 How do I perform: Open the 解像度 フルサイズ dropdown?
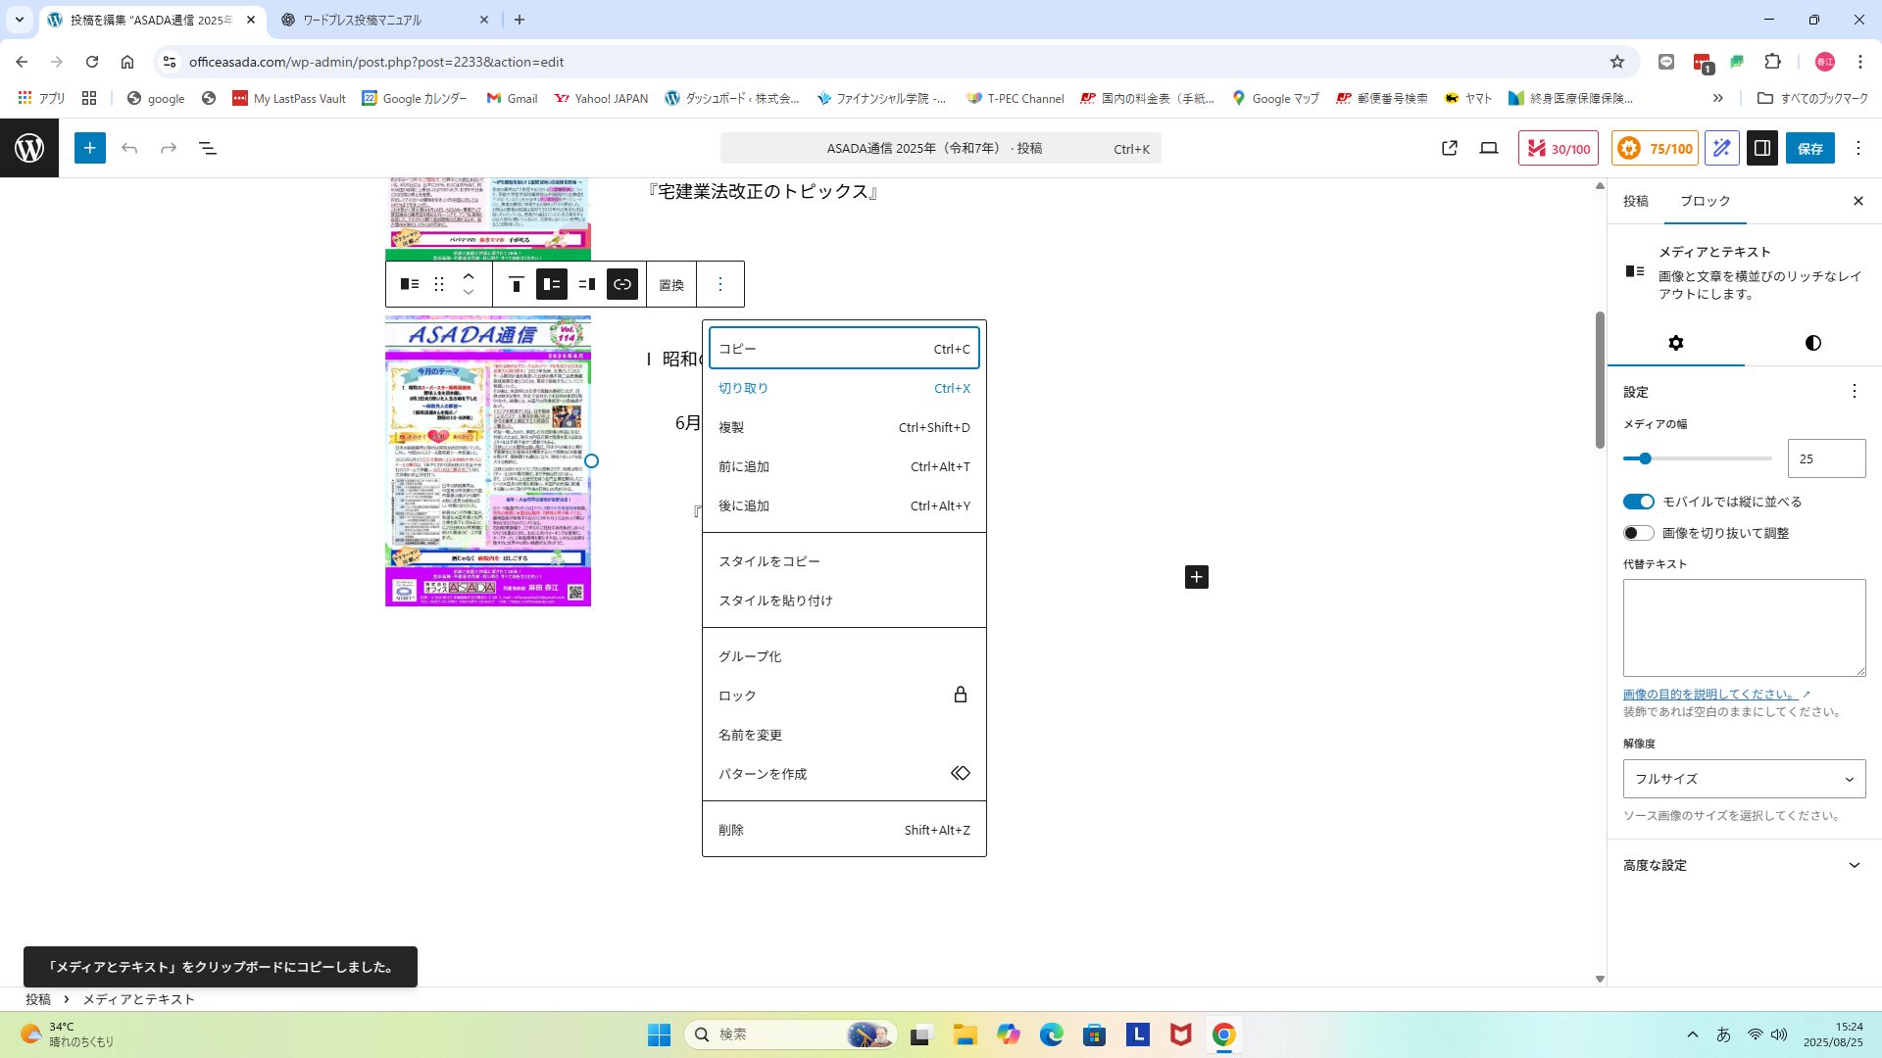pos(1744,779)
